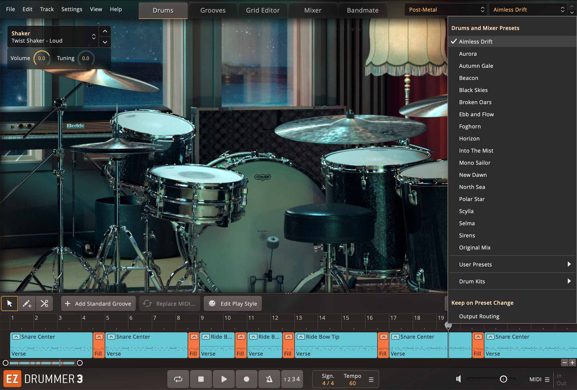
Task: Toggle loop playback
Action: coord(178,379)
